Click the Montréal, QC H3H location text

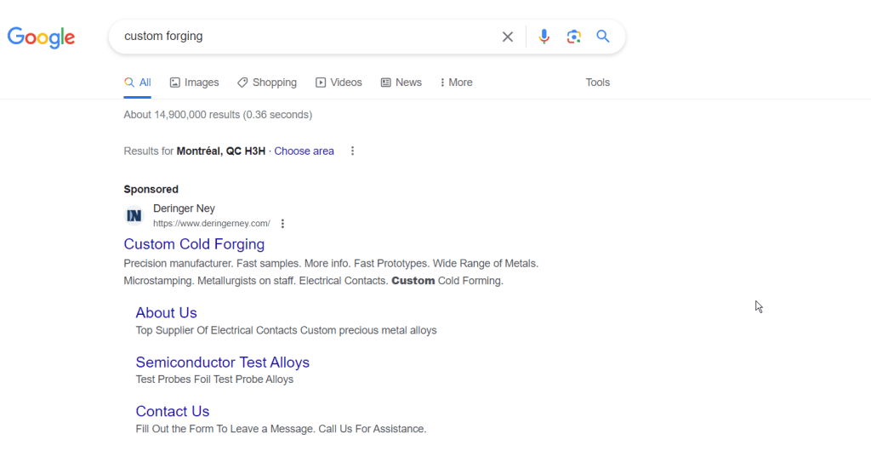[x=220, y=151]
